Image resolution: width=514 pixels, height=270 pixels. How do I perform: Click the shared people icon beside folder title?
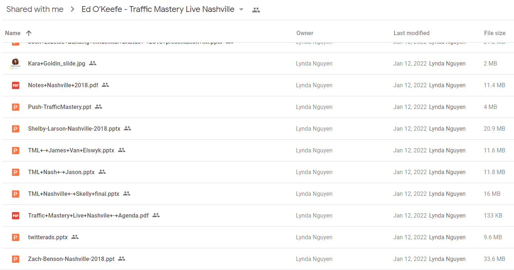256,10
